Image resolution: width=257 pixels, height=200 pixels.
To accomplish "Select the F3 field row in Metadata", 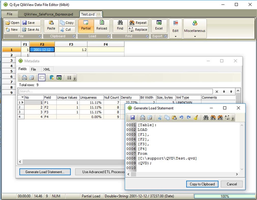I will pyautogui.click(x=71, y=112).
